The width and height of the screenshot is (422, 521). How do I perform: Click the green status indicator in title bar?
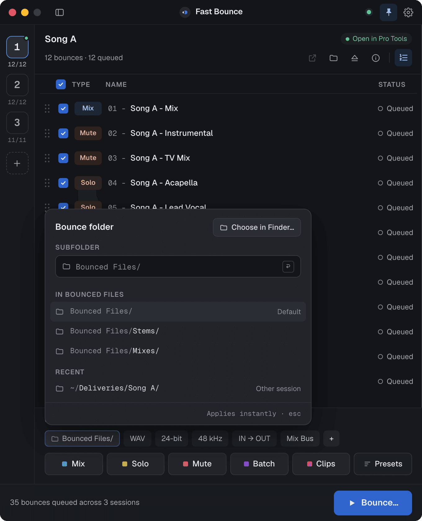[x=369, y=12]
